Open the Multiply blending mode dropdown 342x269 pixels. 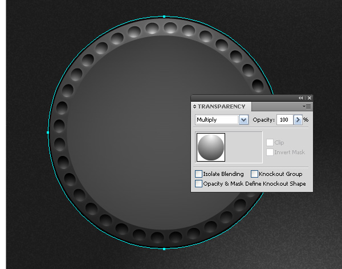(x=243, y=120)
